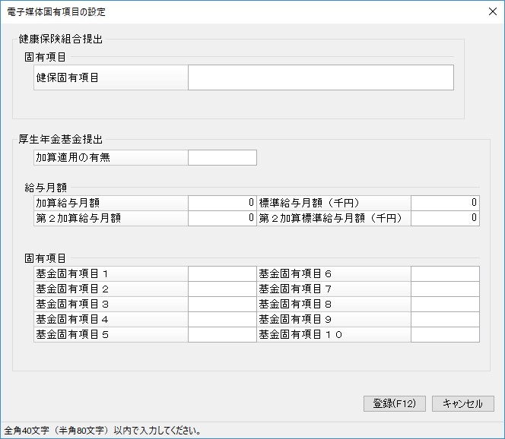Click the 加算給与月額 value field
The height and width of the screenshot is (439, 505).
(x=222, y=203)
